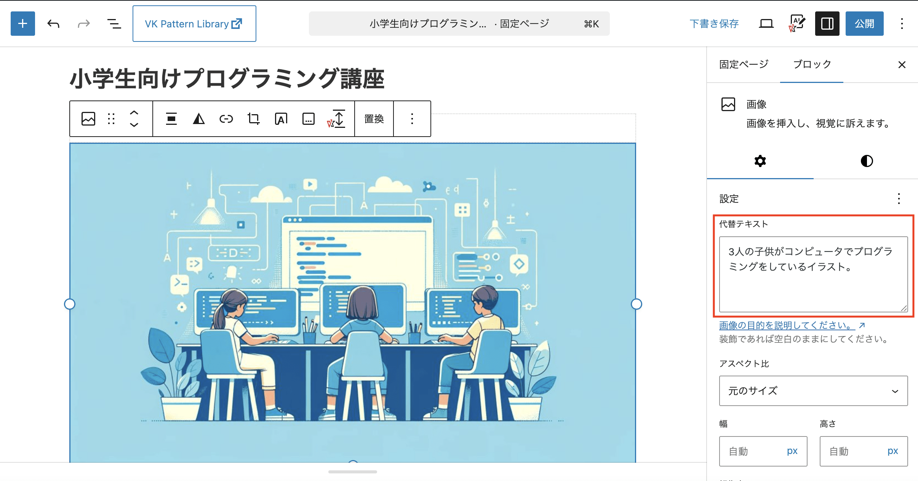The width and height of the screenshot is (918, 481).
Task: Undo the last change
Action: 53,24
